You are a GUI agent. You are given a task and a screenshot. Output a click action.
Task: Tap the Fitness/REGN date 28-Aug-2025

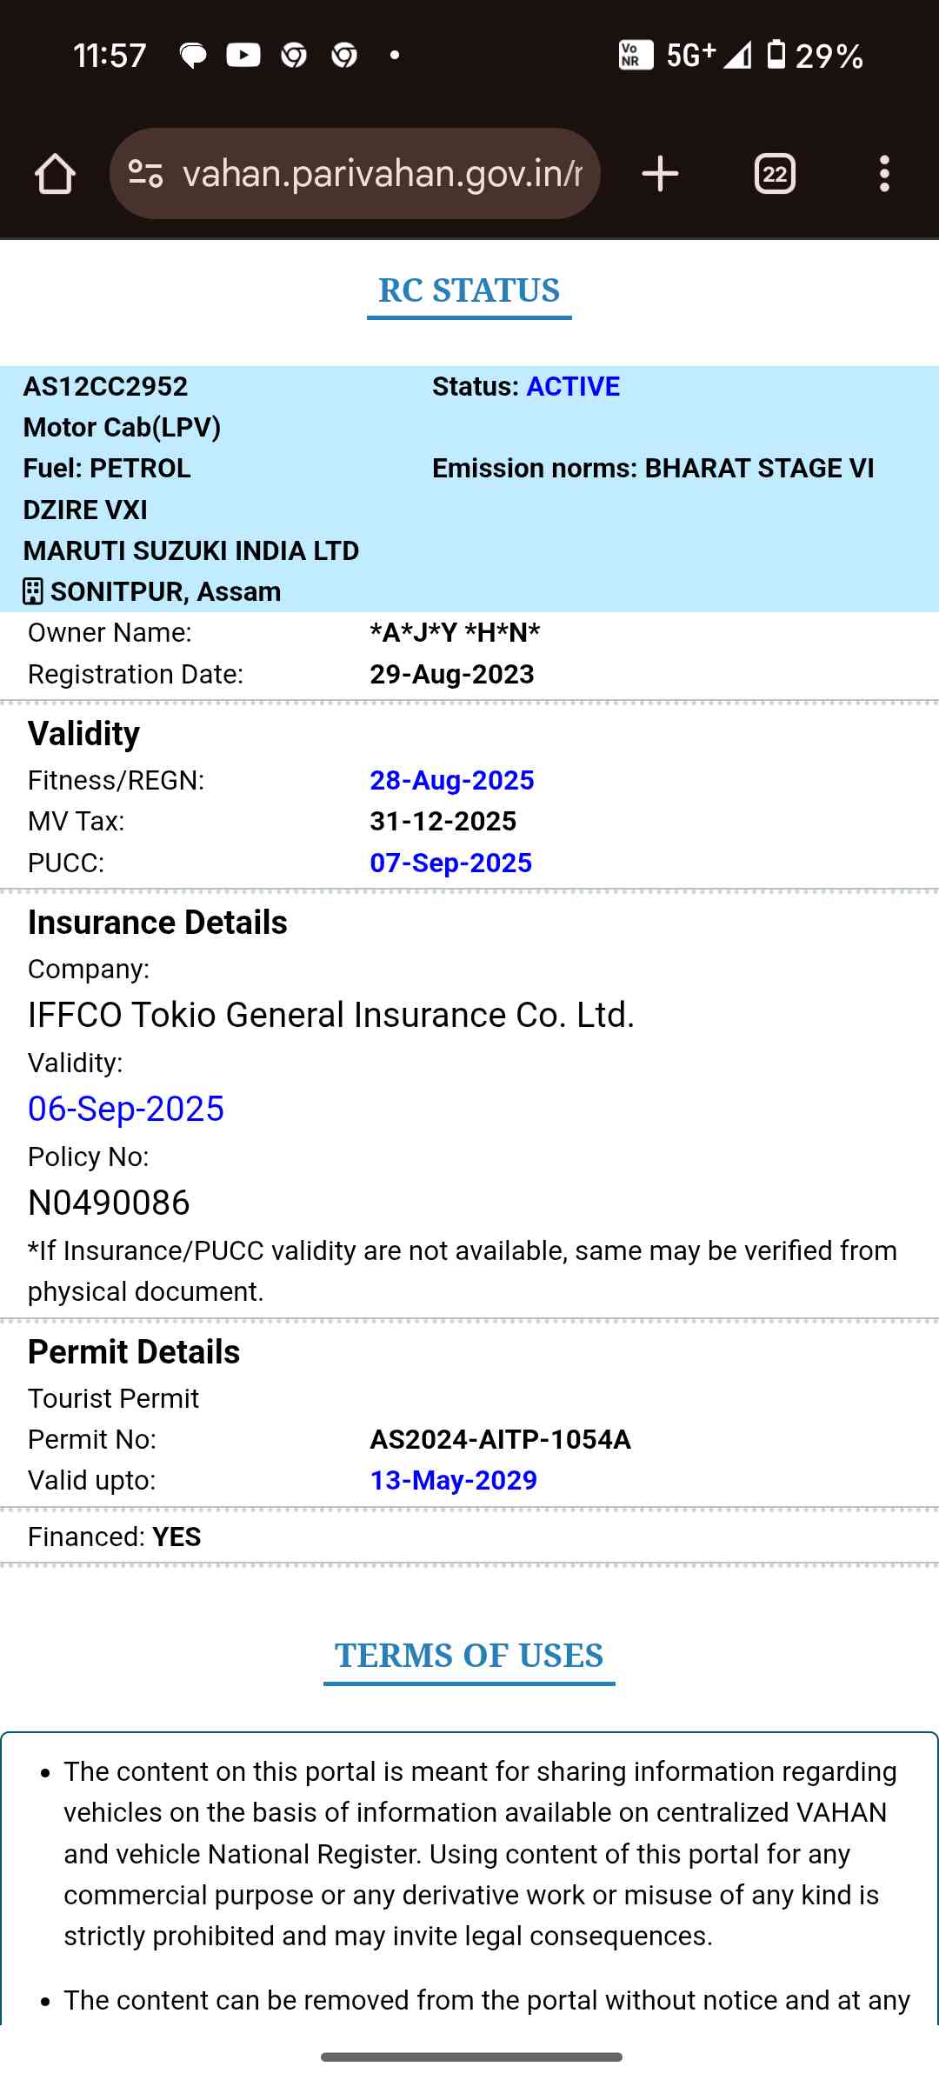click(451, 781)
